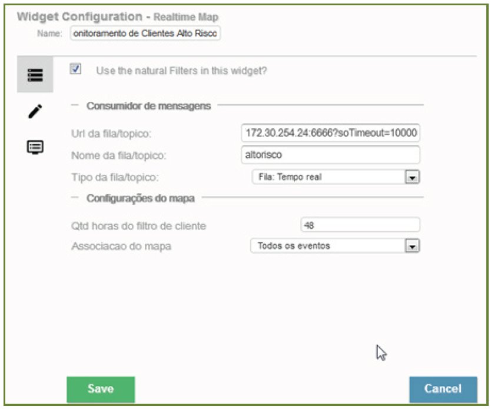Click the Save button
Image resolution: width=491 pixels, height=409 pixels.
point(101,388)
